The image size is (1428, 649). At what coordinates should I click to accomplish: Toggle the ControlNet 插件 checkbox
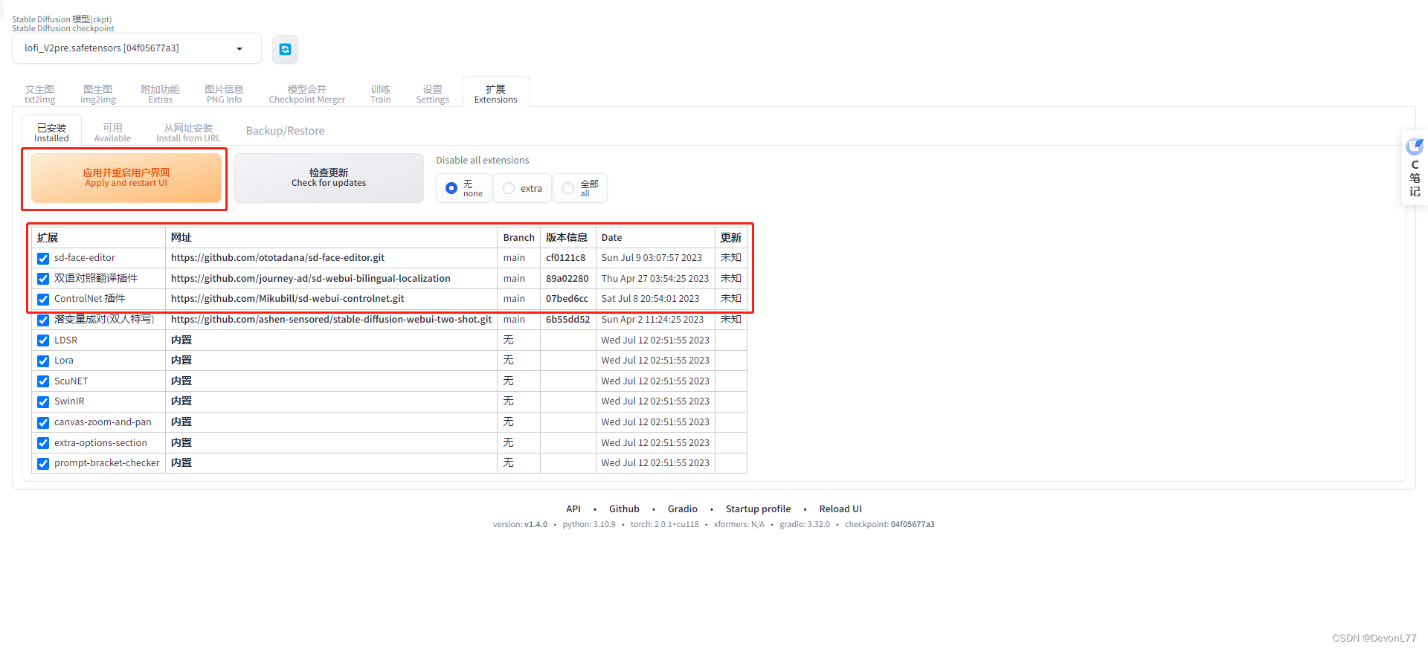tap(43, 300)
